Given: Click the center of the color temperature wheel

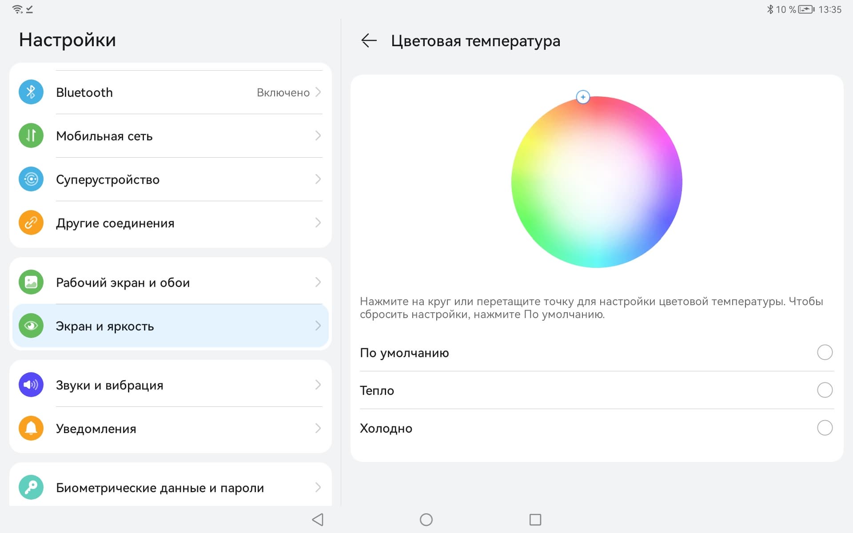Looking at the screenshot, I should click(x=597, y=182).
